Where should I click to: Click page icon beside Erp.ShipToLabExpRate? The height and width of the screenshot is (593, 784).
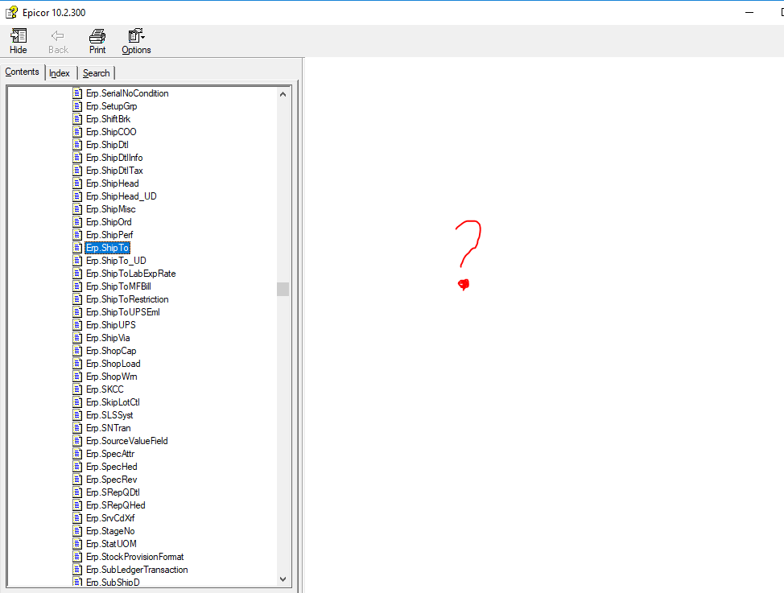tap(77, 274)
